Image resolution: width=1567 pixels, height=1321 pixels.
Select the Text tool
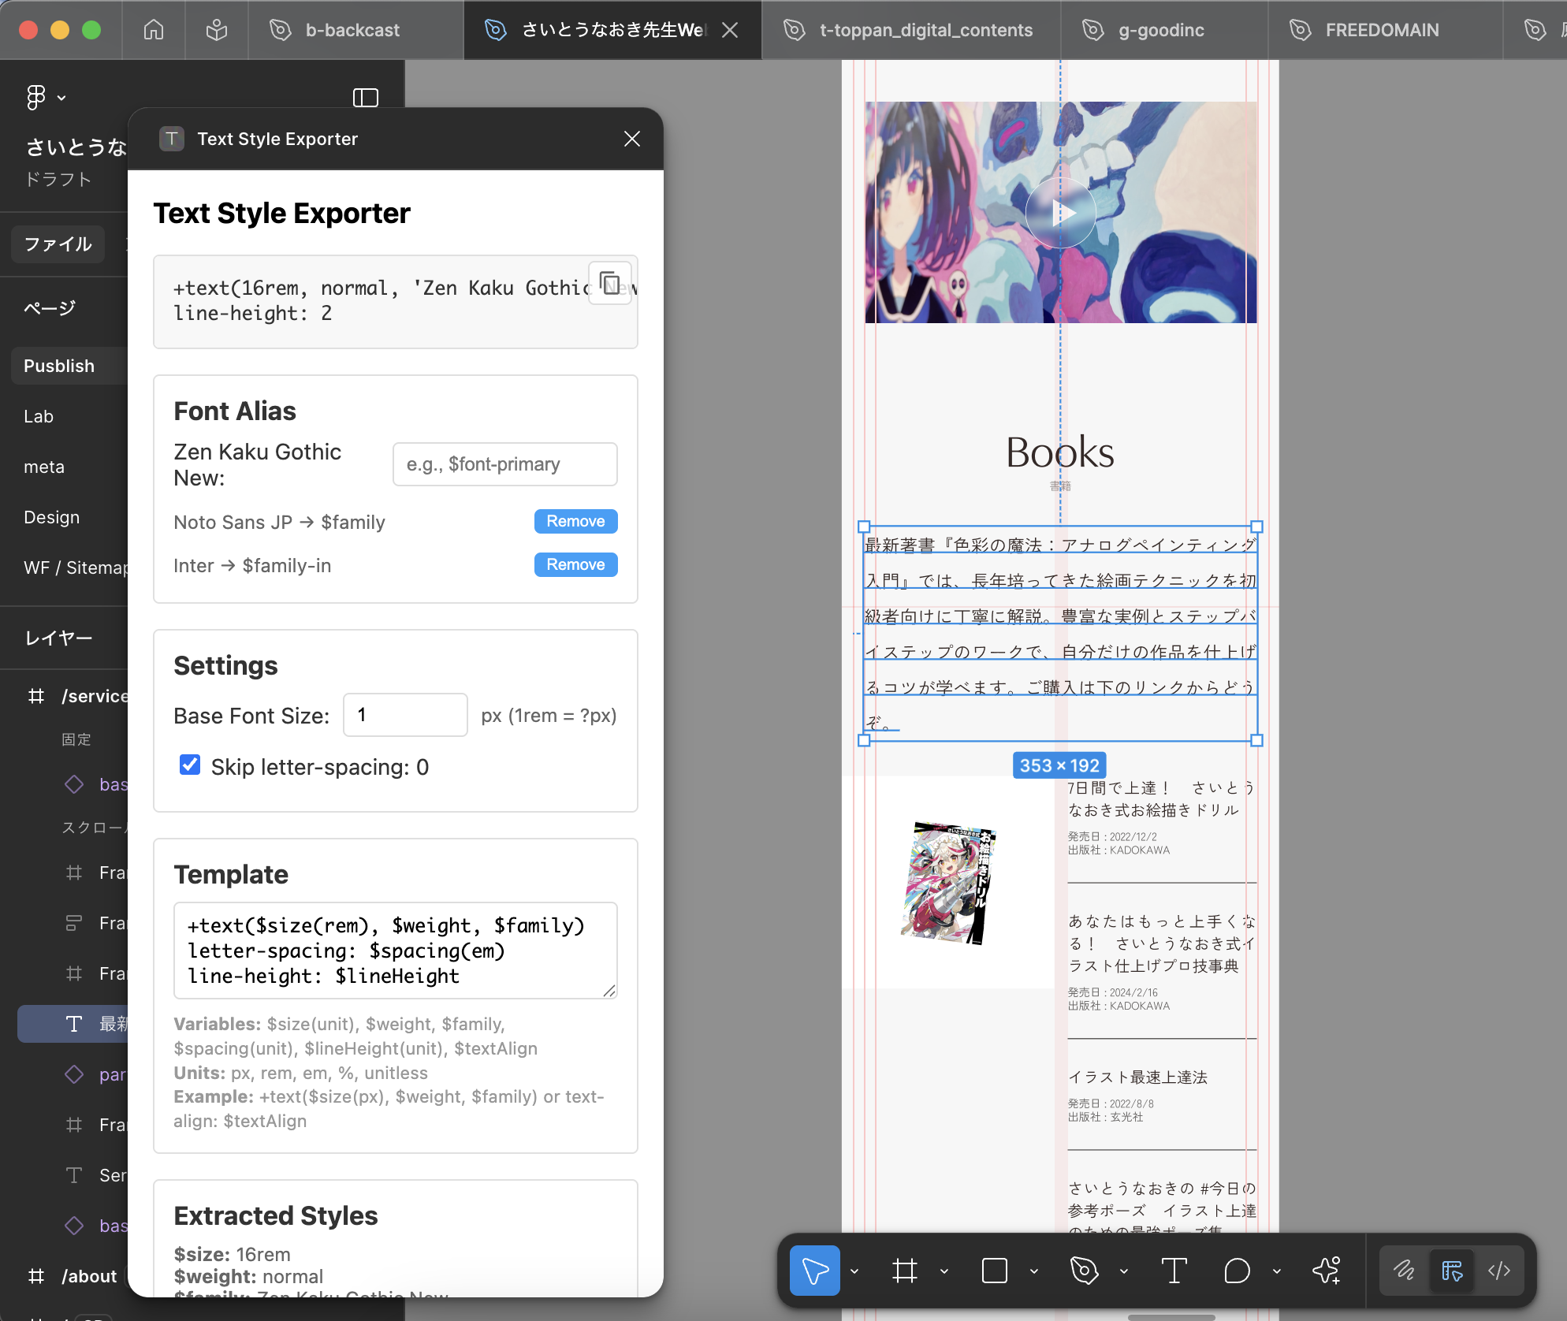(x=1174, y=1270)
